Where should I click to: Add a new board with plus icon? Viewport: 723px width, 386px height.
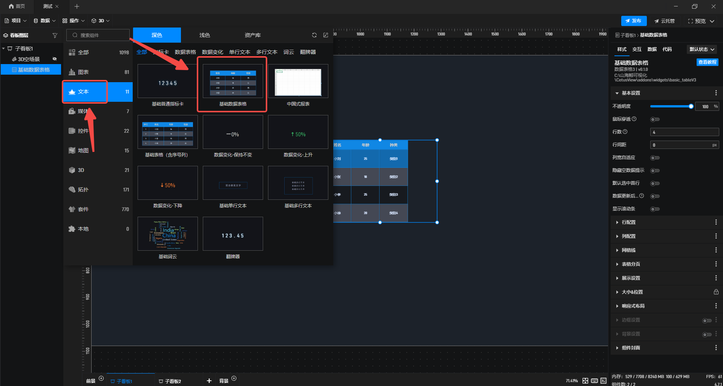[209, 381]
